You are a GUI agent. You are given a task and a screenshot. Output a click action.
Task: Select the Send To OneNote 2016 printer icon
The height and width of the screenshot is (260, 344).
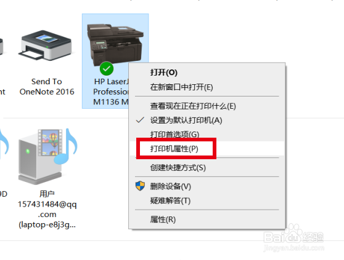tap(46, 45)
